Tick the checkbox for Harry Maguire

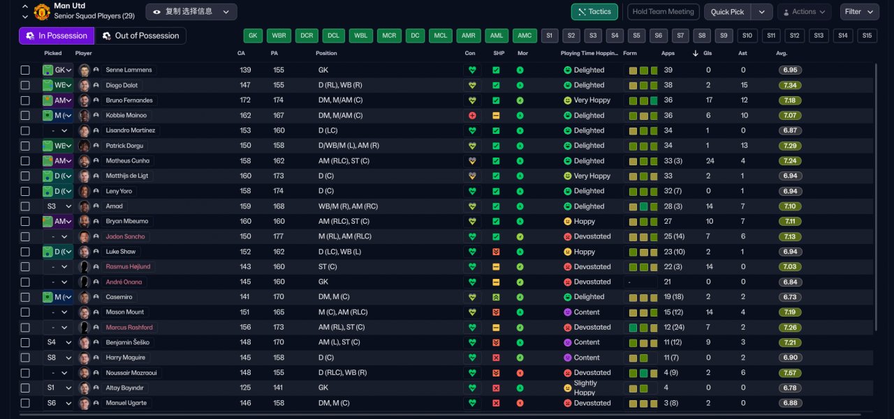pyautogui.click(x=25, y=358)
